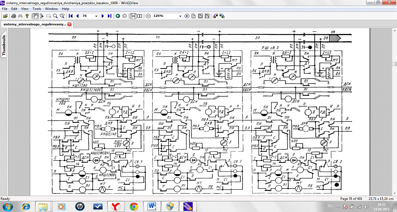Viewport: 397px width, 212px height.
Task: Click the Print icon in toolbar
Action: click(x=14, y=16)
